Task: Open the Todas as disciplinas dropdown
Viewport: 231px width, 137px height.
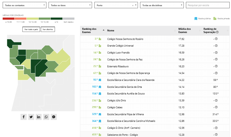Action: [x=162, y=5]
